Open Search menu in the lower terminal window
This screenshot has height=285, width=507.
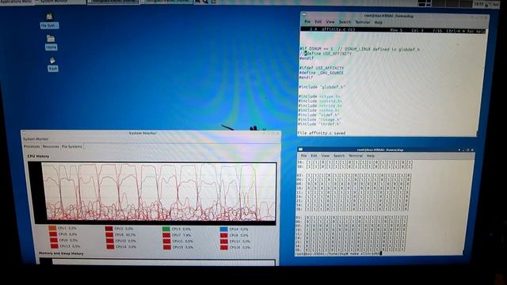pos(339,156)
